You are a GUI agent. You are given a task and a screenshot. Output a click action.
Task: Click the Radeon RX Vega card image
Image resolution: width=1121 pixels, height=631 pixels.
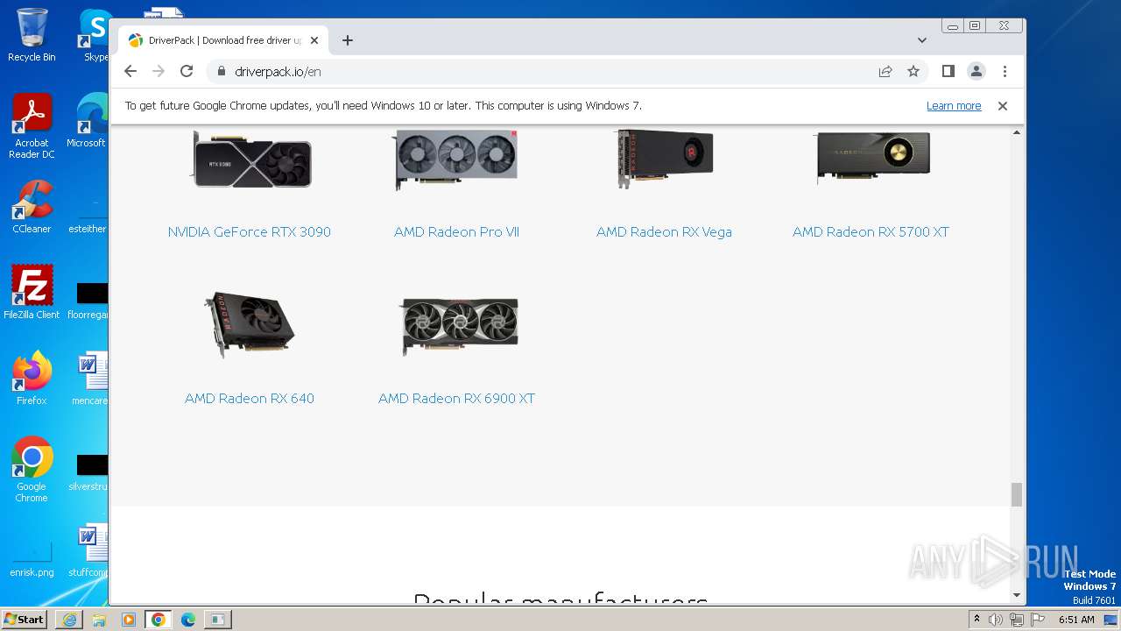pyautogui.click(x=665, y=159)
